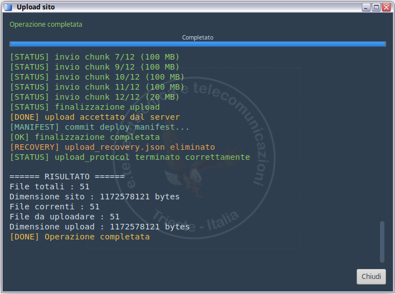This screenshot has width=395, height=294.
Task: Click the '[STATUS] finalizzazione upload' line
Action: coord(85,107)
